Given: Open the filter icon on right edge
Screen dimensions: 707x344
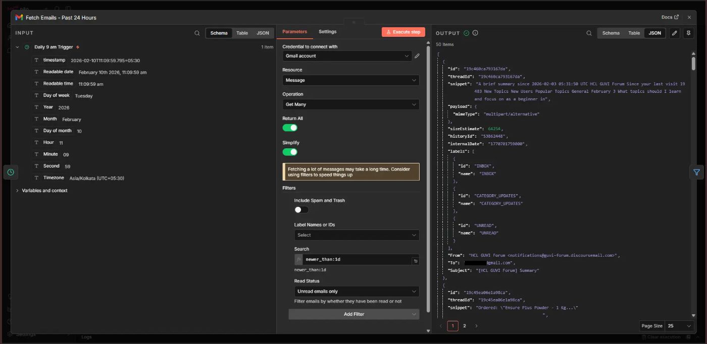Looking at the screenshot, I should (x=696, y=172).
